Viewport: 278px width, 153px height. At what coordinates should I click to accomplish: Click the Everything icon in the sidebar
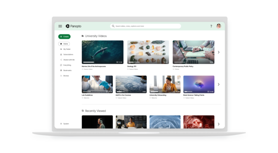(61, 65)
